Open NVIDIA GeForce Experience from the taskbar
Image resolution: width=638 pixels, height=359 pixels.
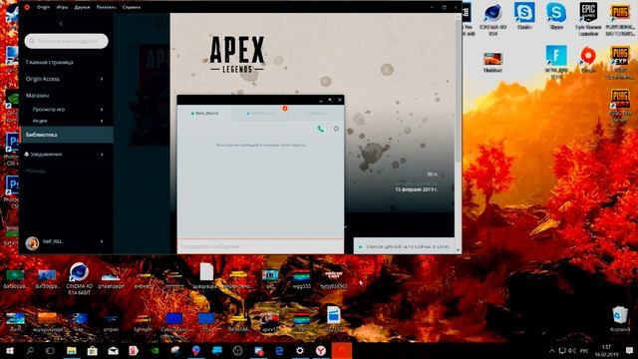(155, 351)
